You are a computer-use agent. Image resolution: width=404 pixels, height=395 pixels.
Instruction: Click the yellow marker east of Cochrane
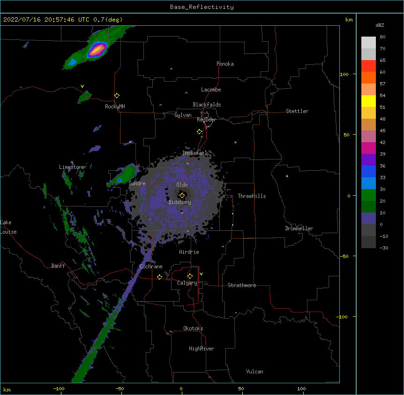[159, 277]
